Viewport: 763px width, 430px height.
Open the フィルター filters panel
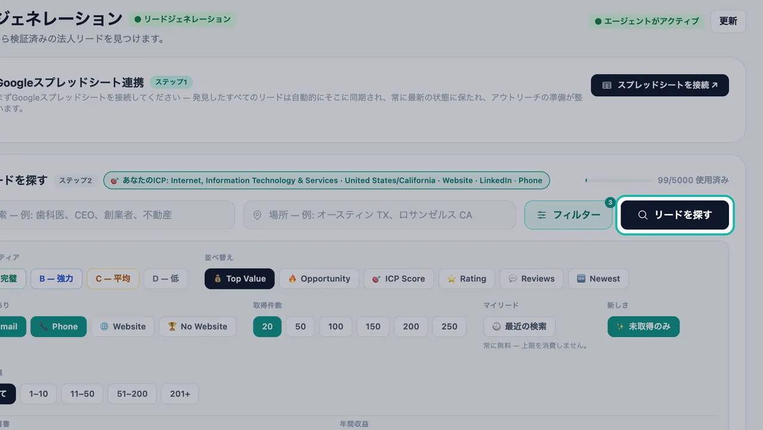coord(569,215)
